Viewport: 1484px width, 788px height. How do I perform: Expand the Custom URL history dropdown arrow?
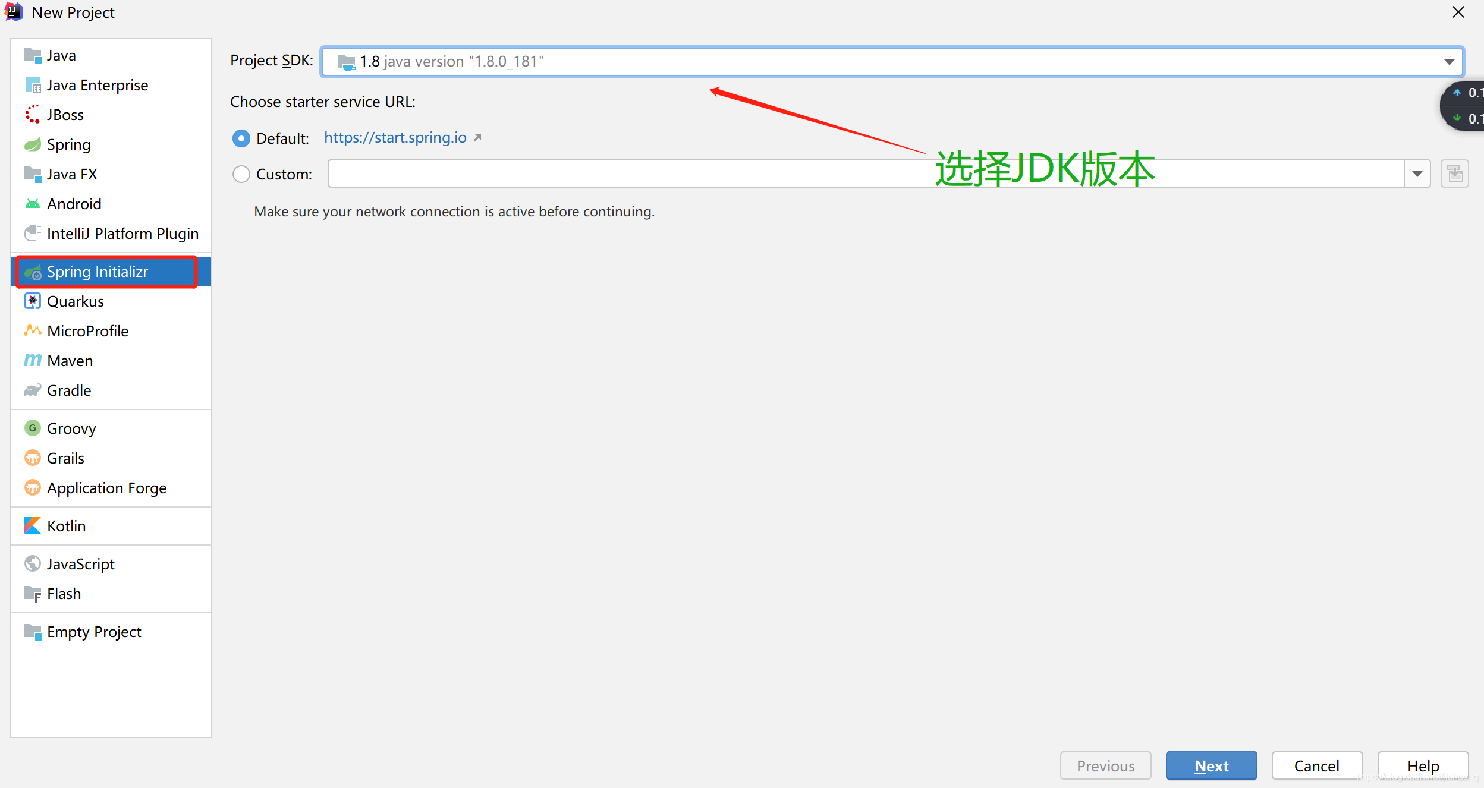click(x=1417, y=174)
